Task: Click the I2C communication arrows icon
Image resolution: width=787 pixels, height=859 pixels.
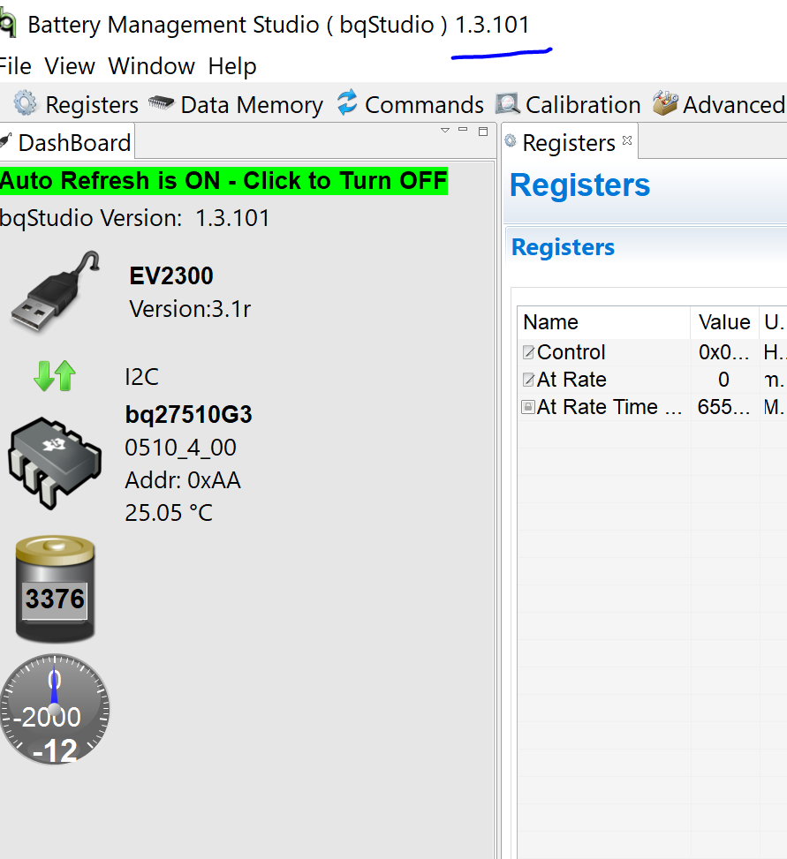Action: click(x=54, y=376)
